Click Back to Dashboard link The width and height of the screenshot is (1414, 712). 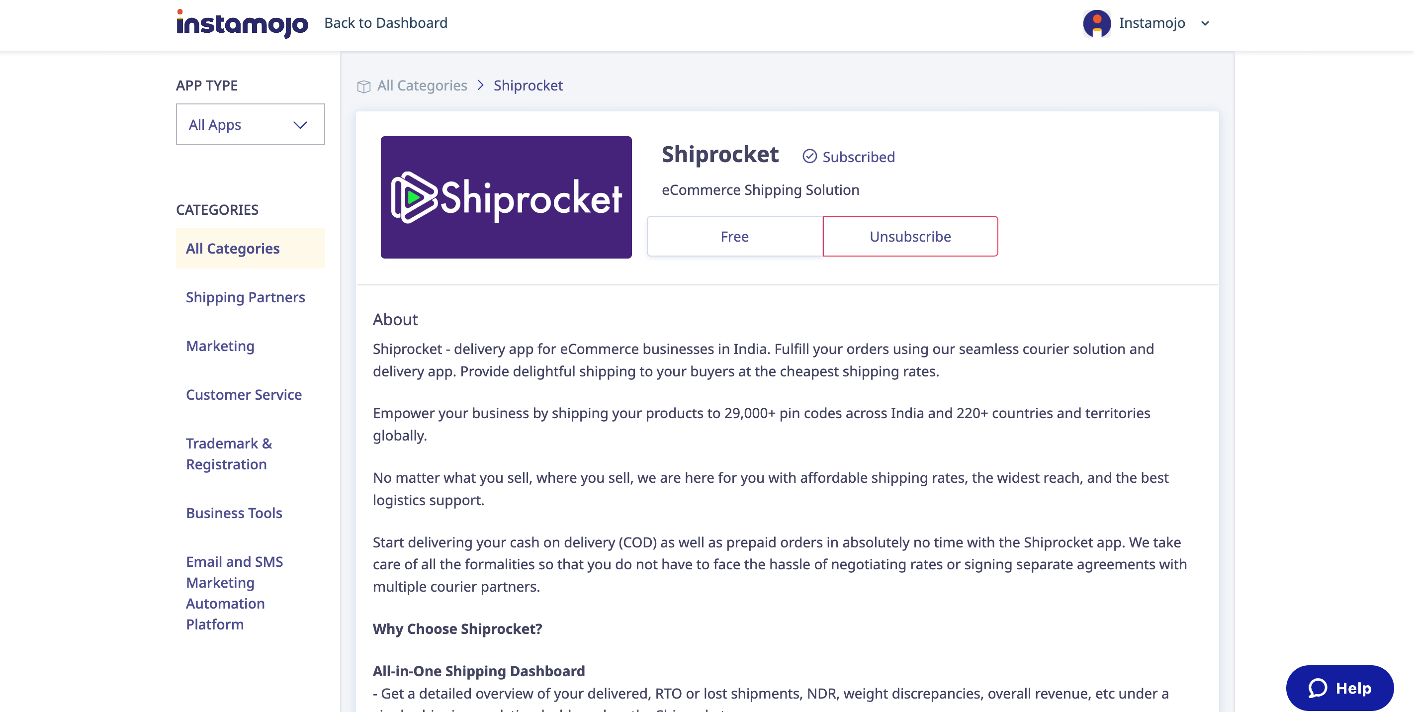385,23
